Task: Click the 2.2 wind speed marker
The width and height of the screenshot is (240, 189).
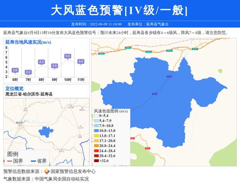Action: point(28,72)
